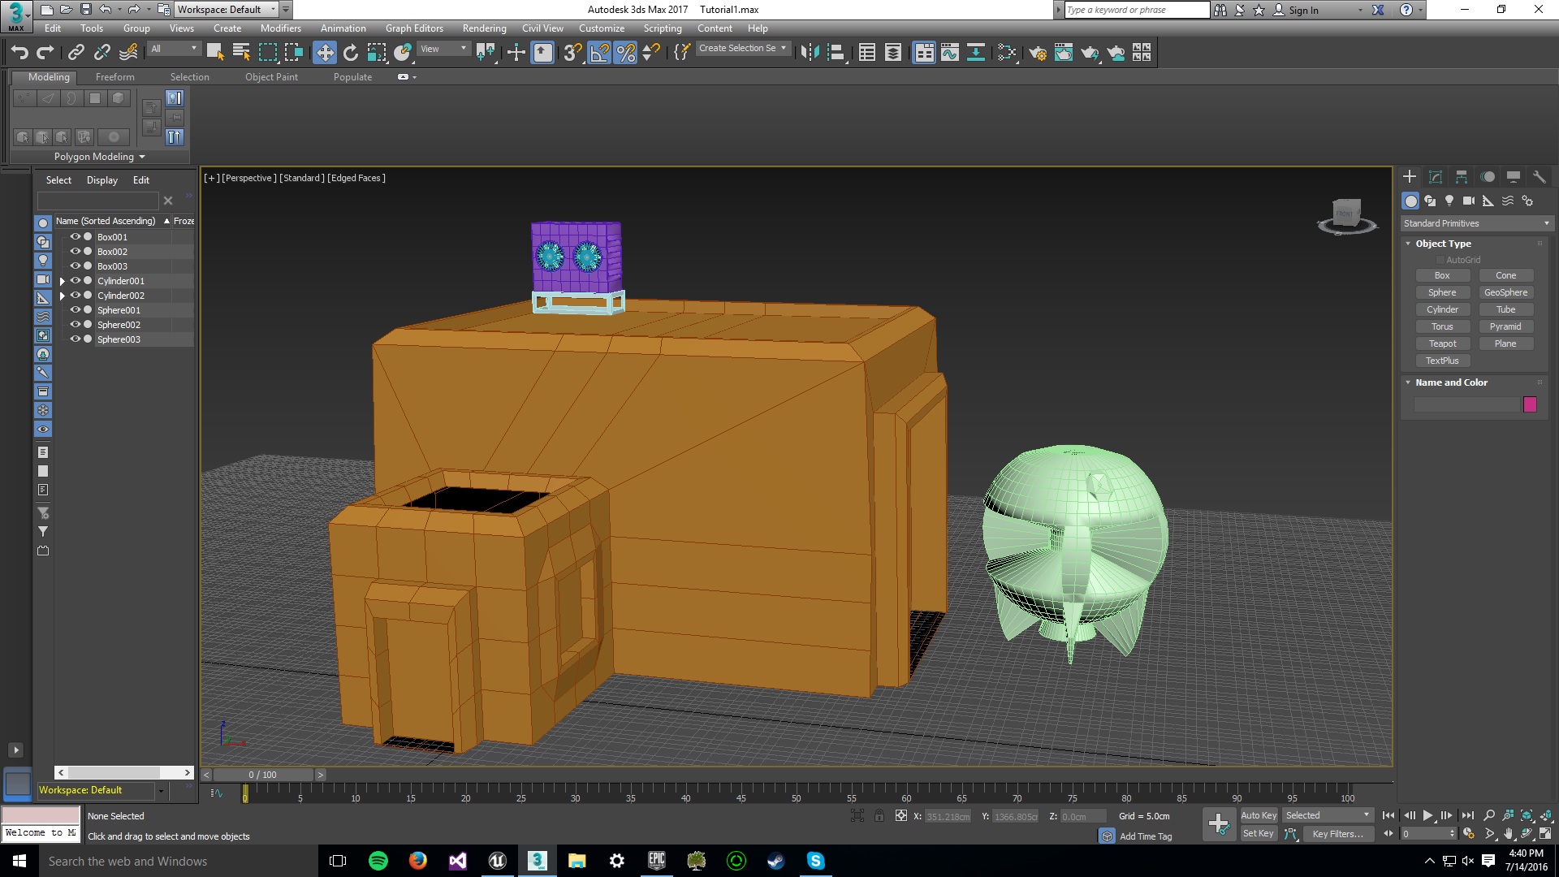
Task: Switch to Display command panel tab
Action: point(1514,177)
